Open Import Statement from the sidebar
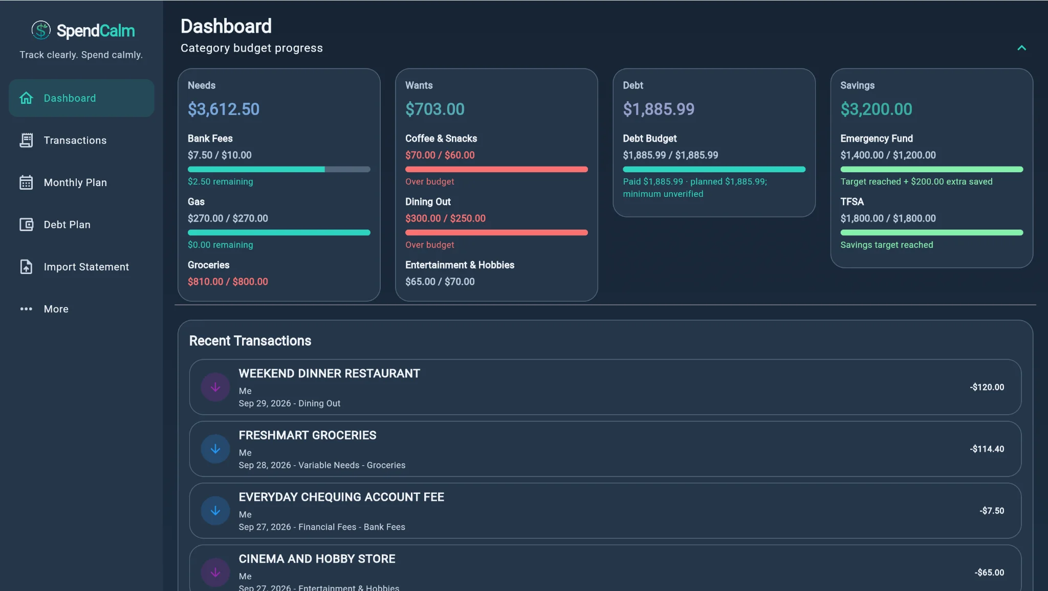The image size is (1048, 591). [x=81, y=267]
